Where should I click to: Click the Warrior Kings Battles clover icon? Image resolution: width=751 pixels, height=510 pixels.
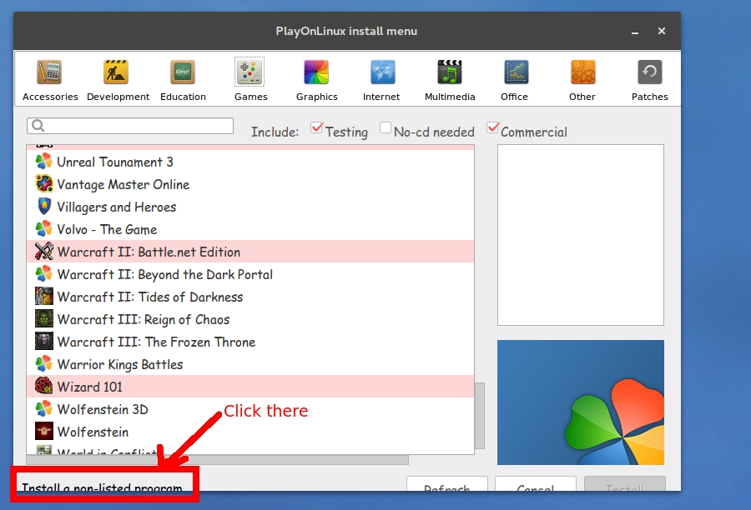(43, 363)
